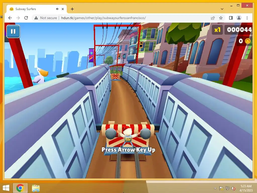The height and width of the screenshot is (193, 257).
Task: Pause the game with the pause button
Action: click(13, 31)
